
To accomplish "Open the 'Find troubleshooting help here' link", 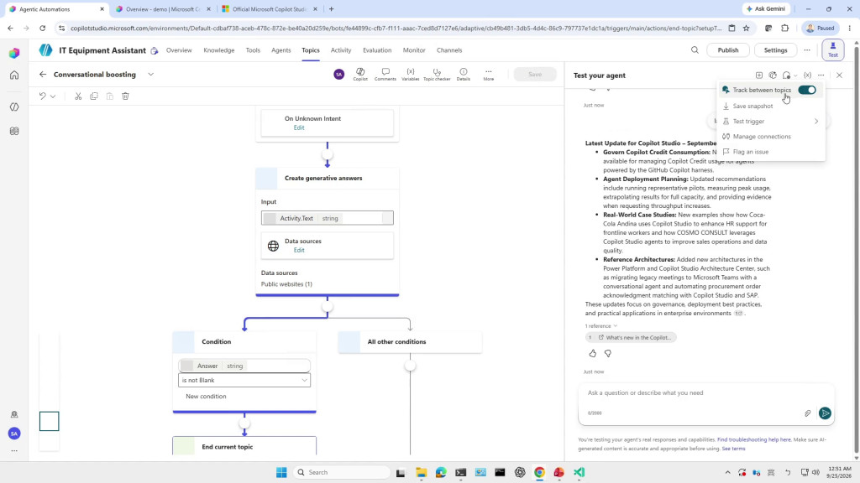I will pyautogui.click(x=753, y=439).
